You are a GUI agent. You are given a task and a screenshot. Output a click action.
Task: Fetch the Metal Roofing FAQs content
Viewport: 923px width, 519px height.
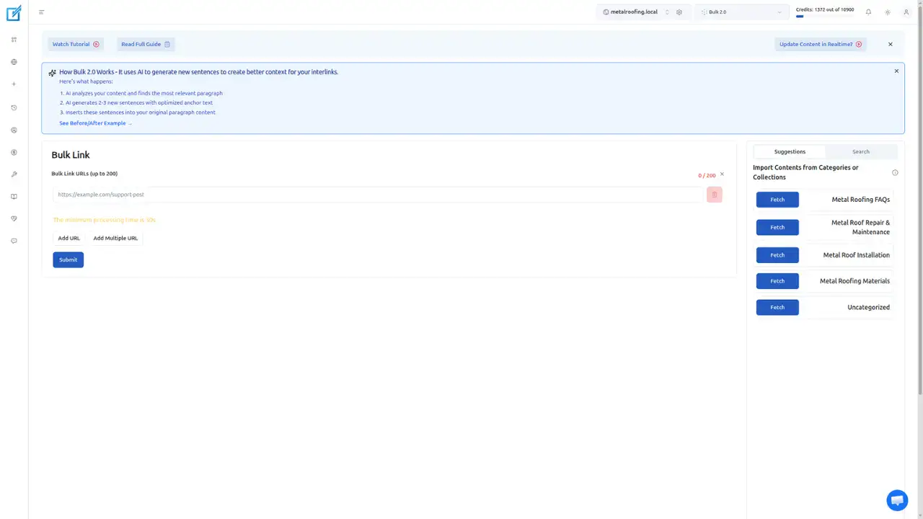point(777,199)
